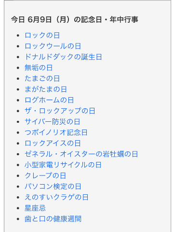Open the えのすいクラゲの日 link

[x=56, y=197]
